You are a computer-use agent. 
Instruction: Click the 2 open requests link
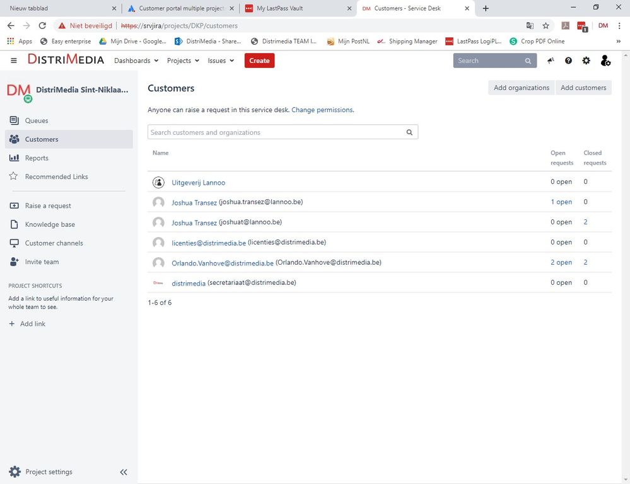click(561, 262)
